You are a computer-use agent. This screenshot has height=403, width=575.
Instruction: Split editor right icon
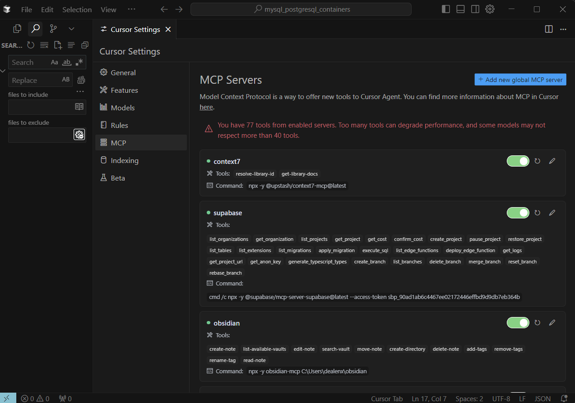coord(549,29)
